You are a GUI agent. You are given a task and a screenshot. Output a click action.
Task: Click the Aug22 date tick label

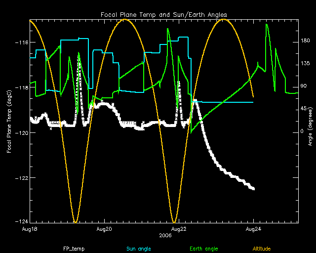click(179, 229)
